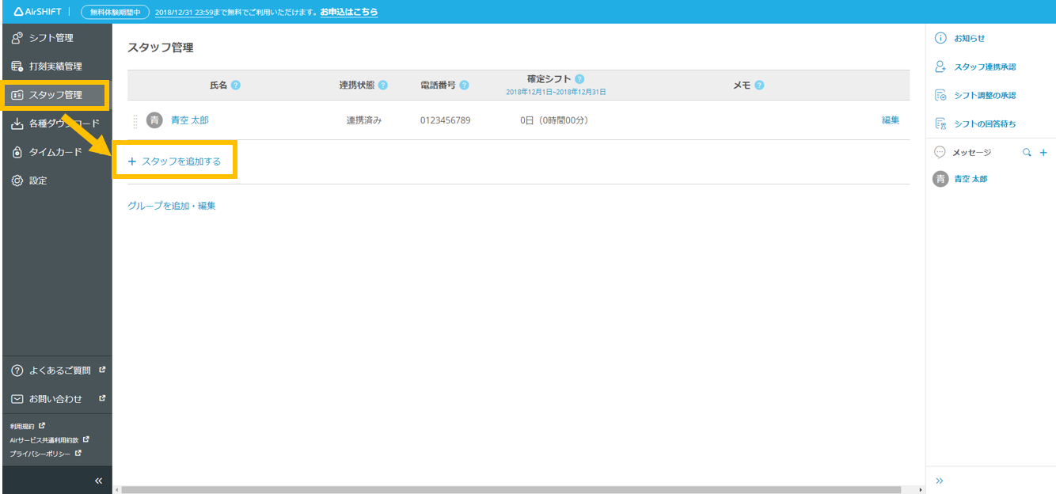Open 設定 settings menu
1056x494 pixels.
tap(37, 180)
